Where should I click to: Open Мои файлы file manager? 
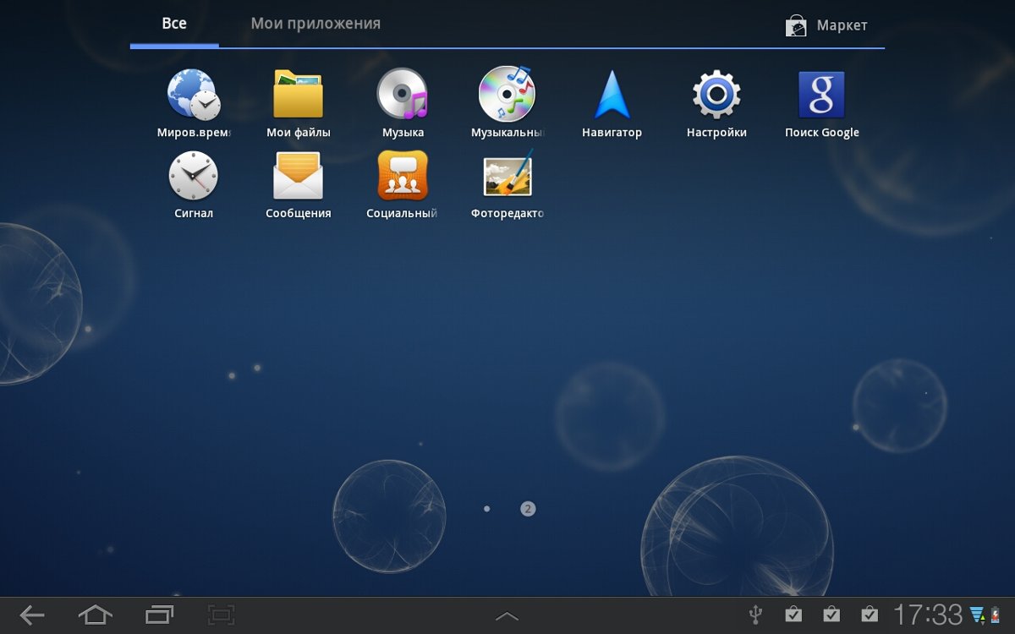coord(298,96)
